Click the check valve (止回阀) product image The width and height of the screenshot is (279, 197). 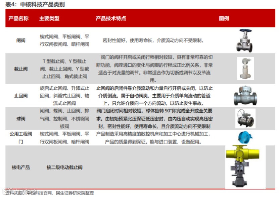[x=245, y=96]
